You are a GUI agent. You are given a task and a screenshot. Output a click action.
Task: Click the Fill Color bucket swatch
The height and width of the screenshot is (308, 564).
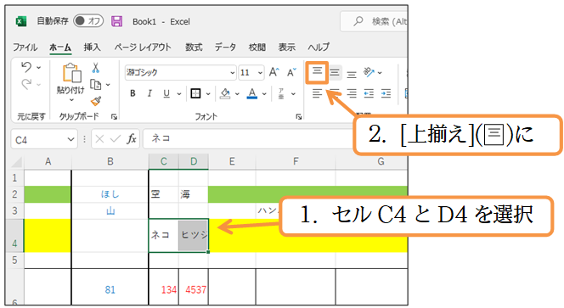pyautogui.click(x=225, y=93)
